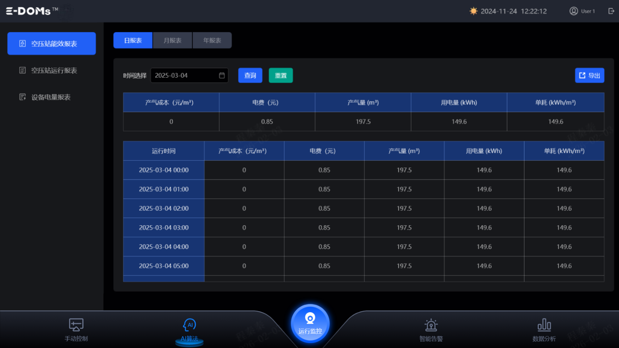Click the 2025-03-04 03:00 row timestamp

(x=164, y=228)
